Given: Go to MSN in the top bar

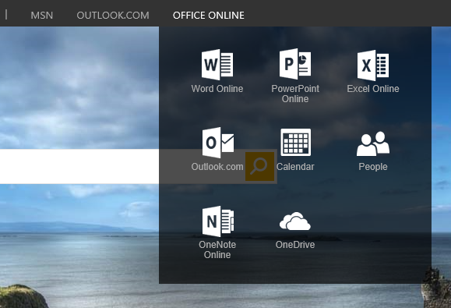Looking at the screenshot, I should (42, 16).
